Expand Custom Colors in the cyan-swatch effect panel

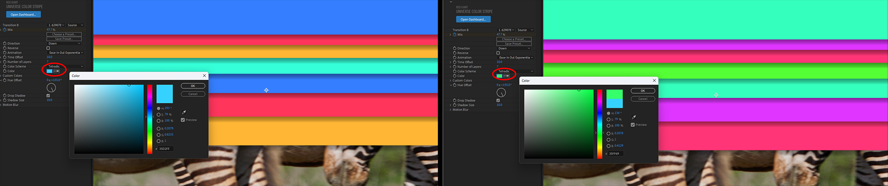click(x=1, y=76)
